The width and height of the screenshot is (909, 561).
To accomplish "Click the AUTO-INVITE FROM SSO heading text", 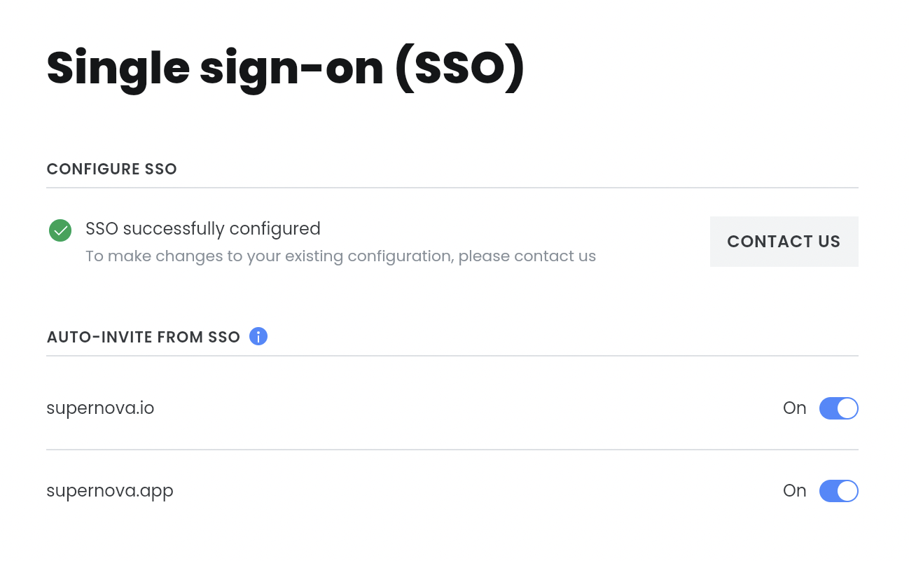I will coord(144,337).
